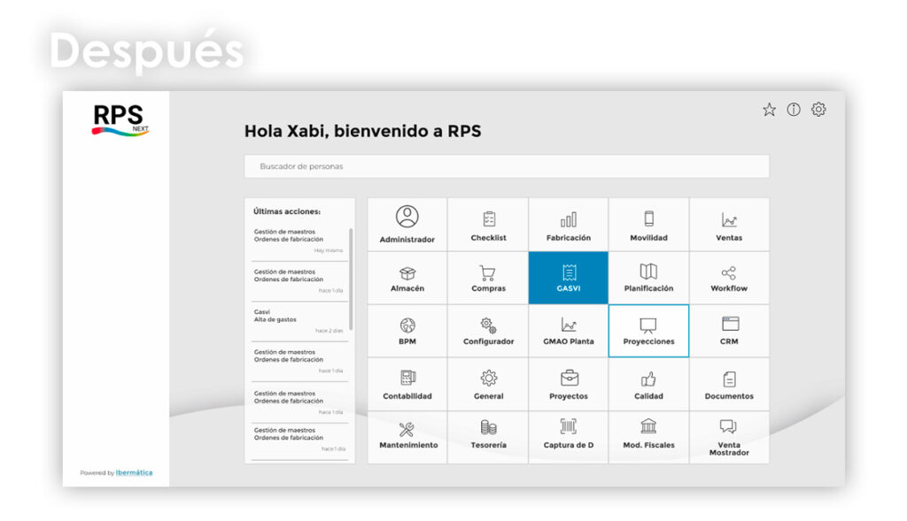Screen dimensions: 907x521
Task: Open settings gear in top right
Action: point(819,110)
